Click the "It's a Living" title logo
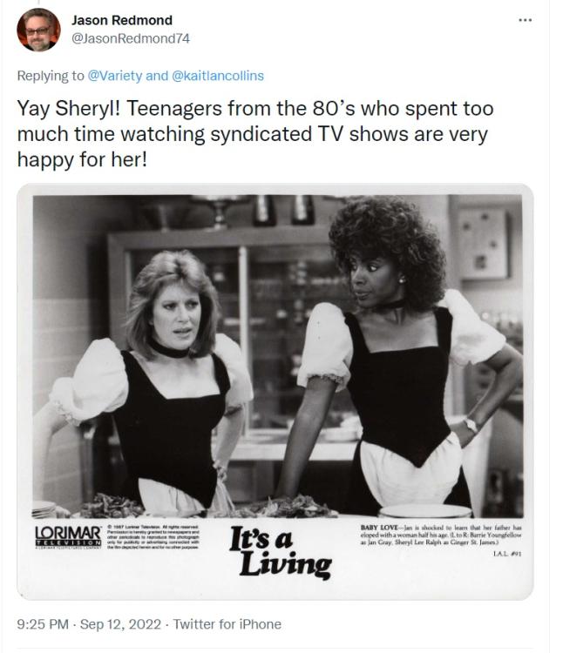The image size is (563, 653). 280,552
